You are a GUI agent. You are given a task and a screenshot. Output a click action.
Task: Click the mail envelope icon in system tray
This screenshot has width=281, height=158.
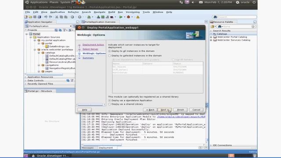(201, 2)
